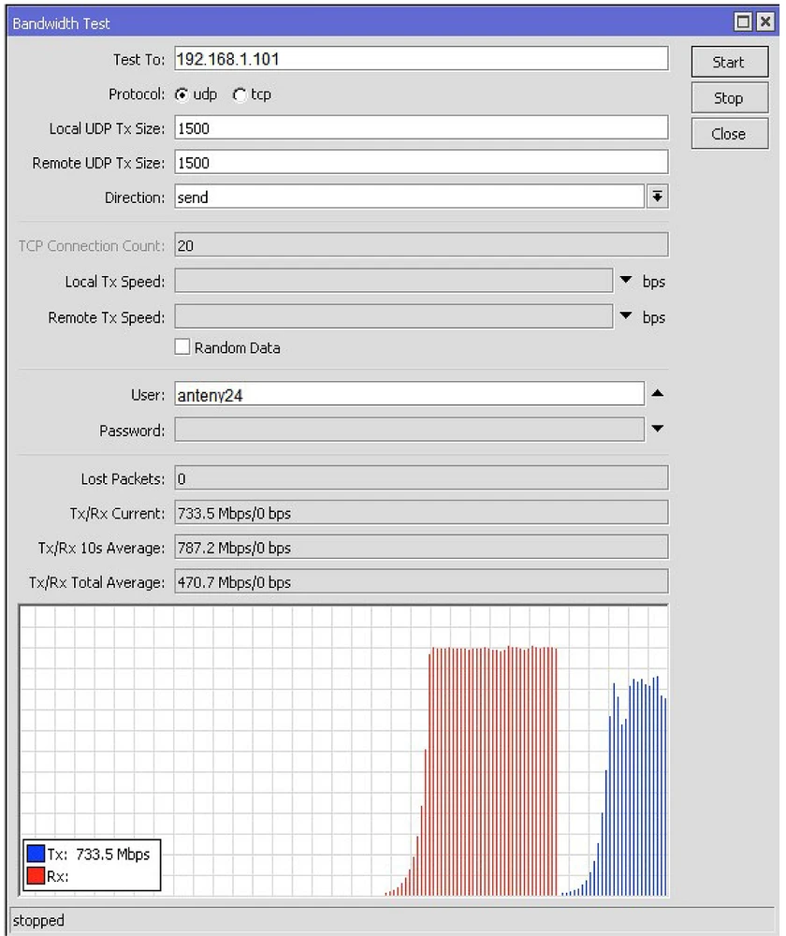Click the Test To address field
Viewport: 786px width, 936px height.
pos(420,59)
